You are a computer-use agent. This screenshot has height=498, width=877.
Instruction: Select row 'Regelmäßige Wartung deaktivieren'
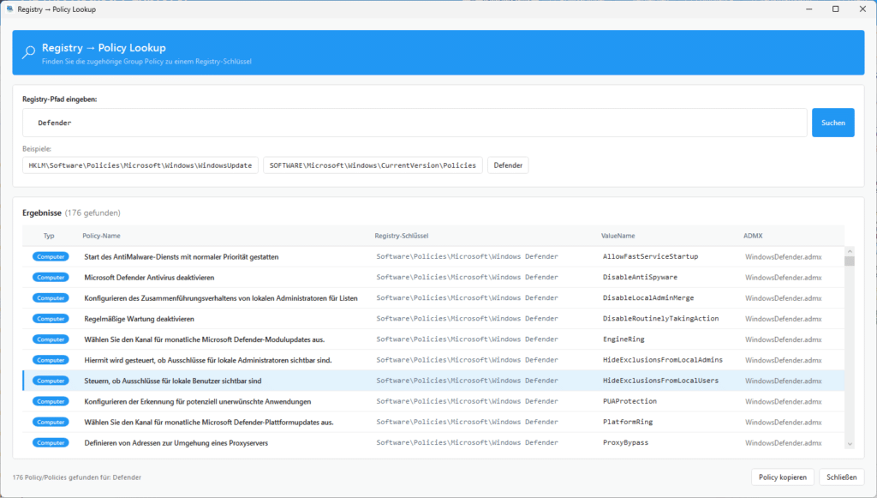pyautogui.click(x=433, y=319)
